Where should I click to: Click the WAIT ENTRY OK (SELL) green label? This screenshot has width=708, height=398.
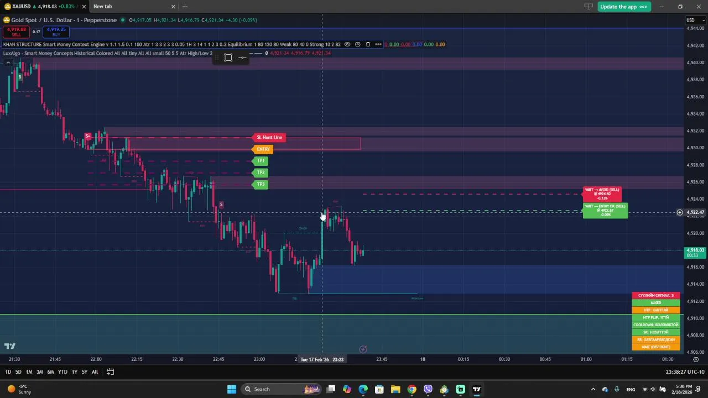pos(606,211)
